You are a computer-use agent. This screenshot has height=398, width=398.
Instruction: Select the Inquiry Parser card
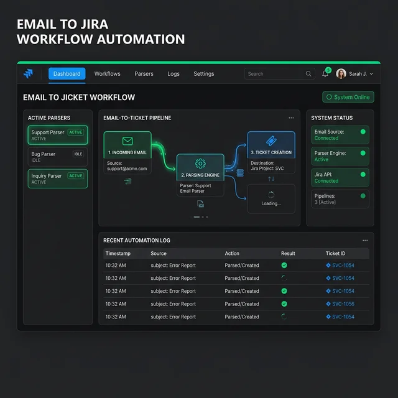pyautogui.click(x=58, y=178)
